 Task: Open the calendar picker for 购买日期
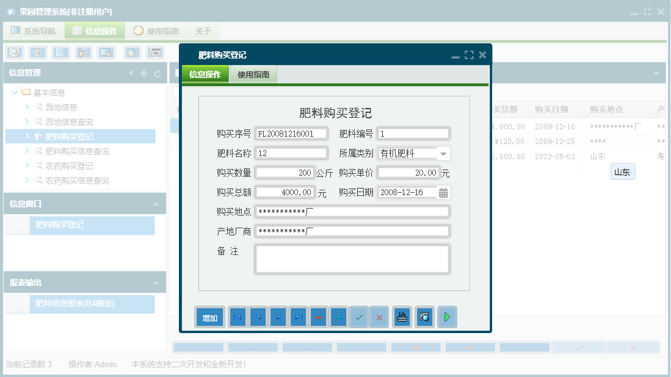(443, 193)
